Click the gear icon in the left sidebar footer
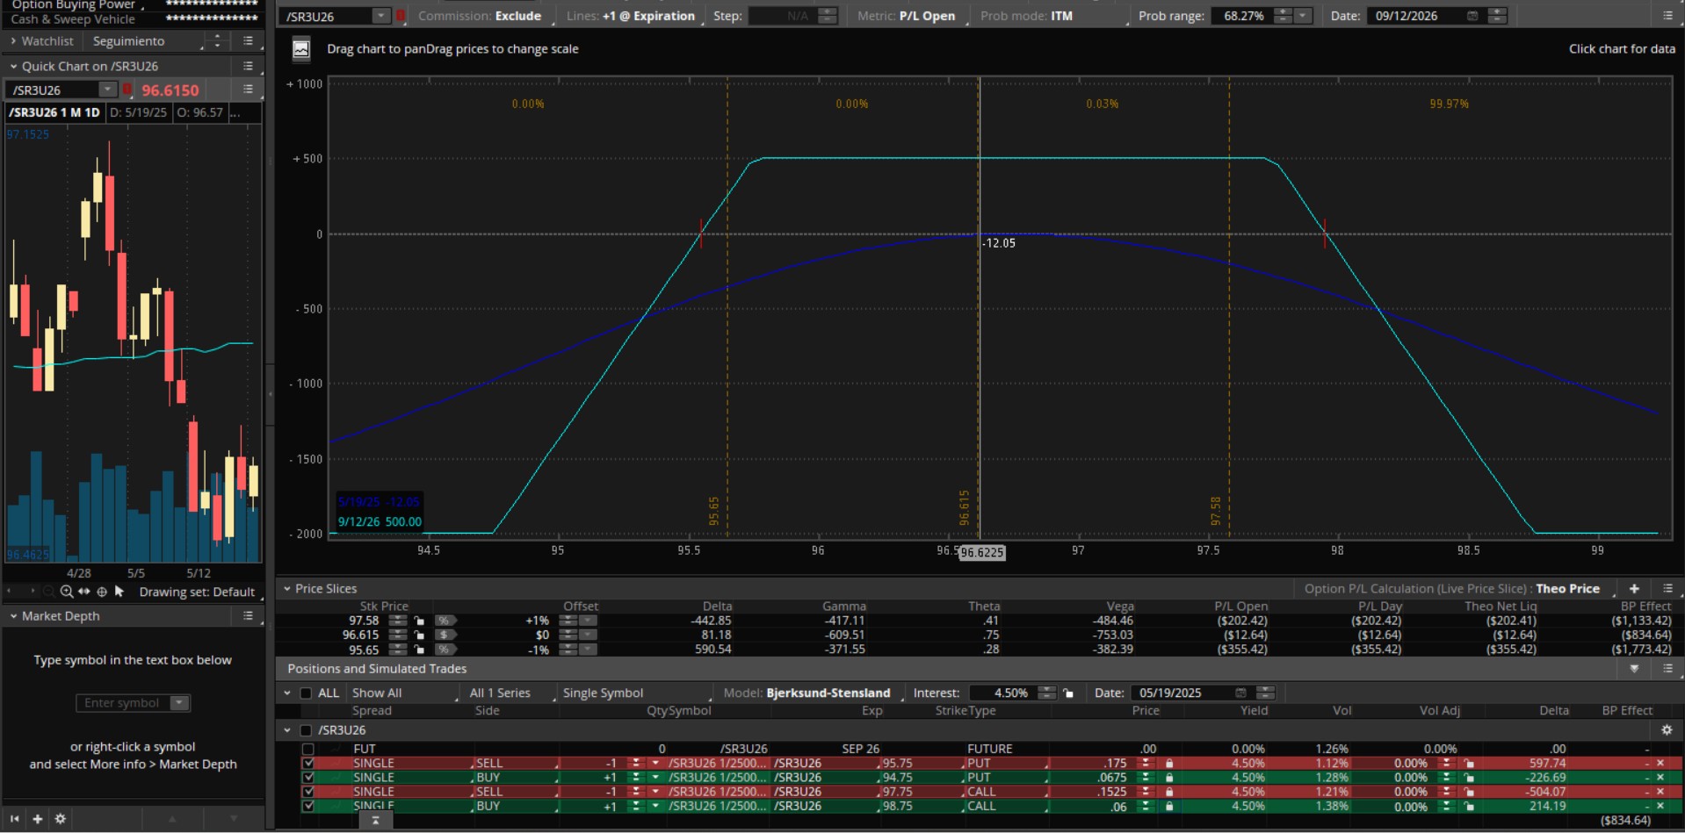This screenshot has height=833, width=1685. pyautogui.click(x=60, y=818)
